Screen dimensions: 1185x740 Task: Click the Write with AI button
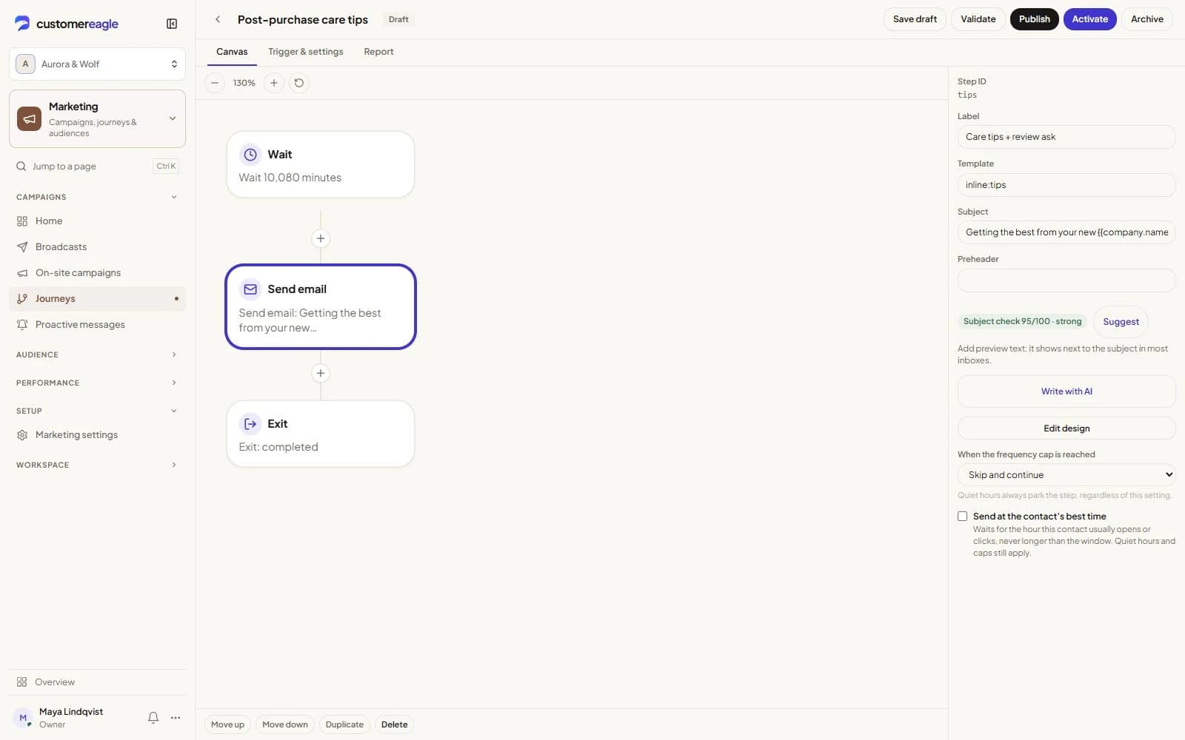coord(1066,391)
